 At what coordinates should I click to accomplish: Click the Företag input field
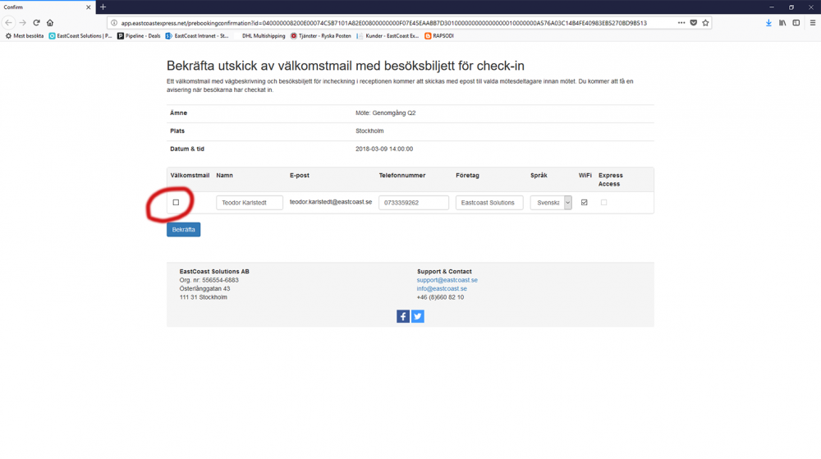pos(489,203)
